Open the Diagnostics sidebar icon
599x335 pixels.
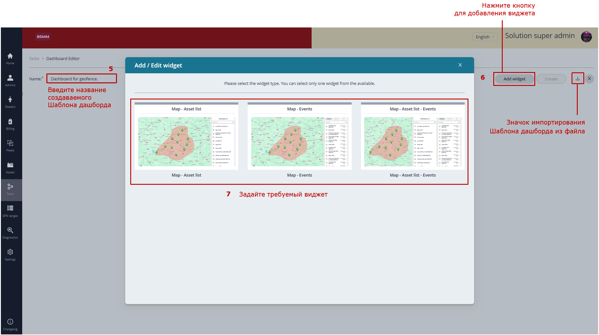tap(10, 233)
